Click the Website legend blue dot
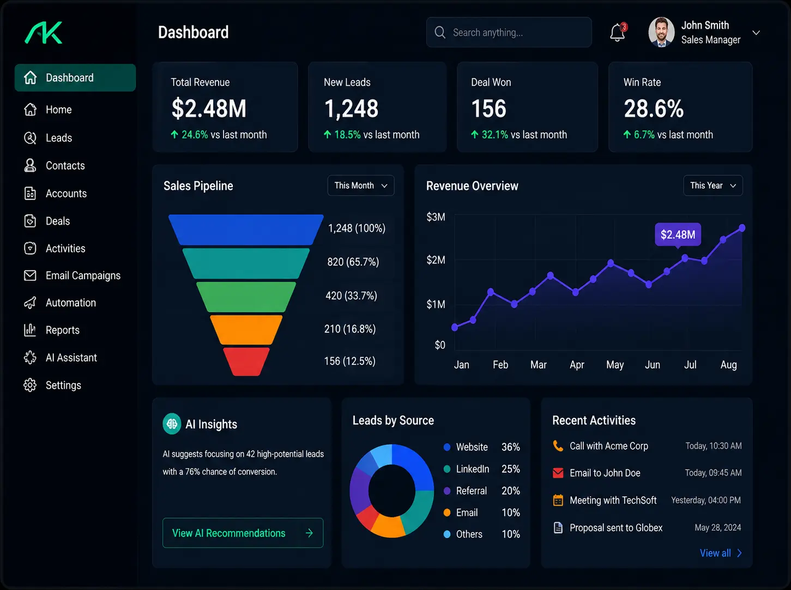Viewport: 791px width, 590px height. pyautogui.click(x=447, y=447)
